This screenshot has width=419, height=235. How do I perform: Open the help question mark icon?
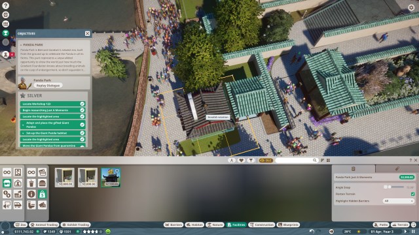point(5,5)
